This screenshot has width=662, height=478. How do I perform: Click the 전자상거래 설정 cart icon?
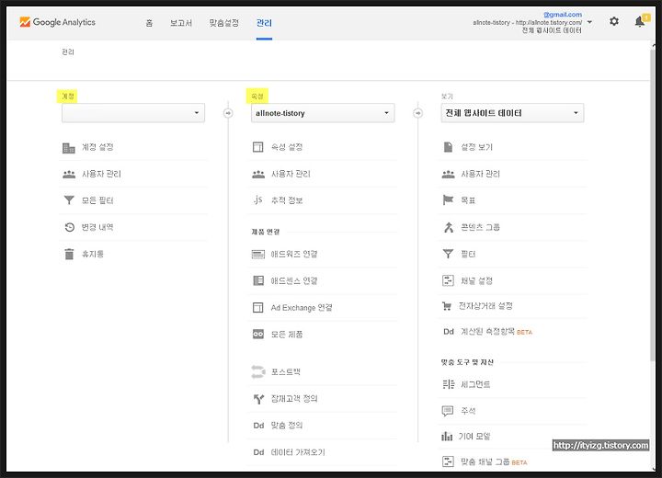(x=446, y=306)
